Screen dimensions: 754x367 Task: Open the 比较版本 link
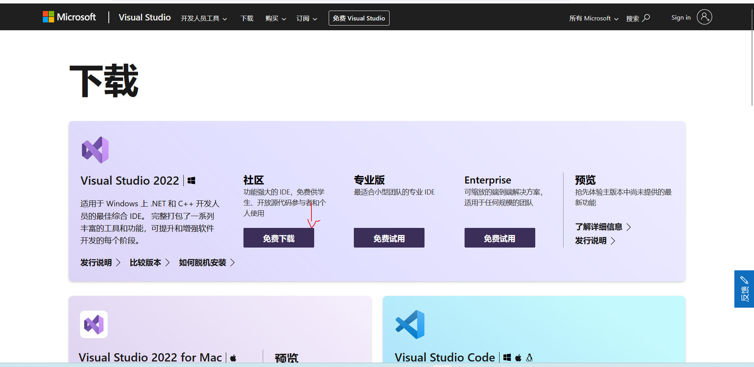[150, 262]
